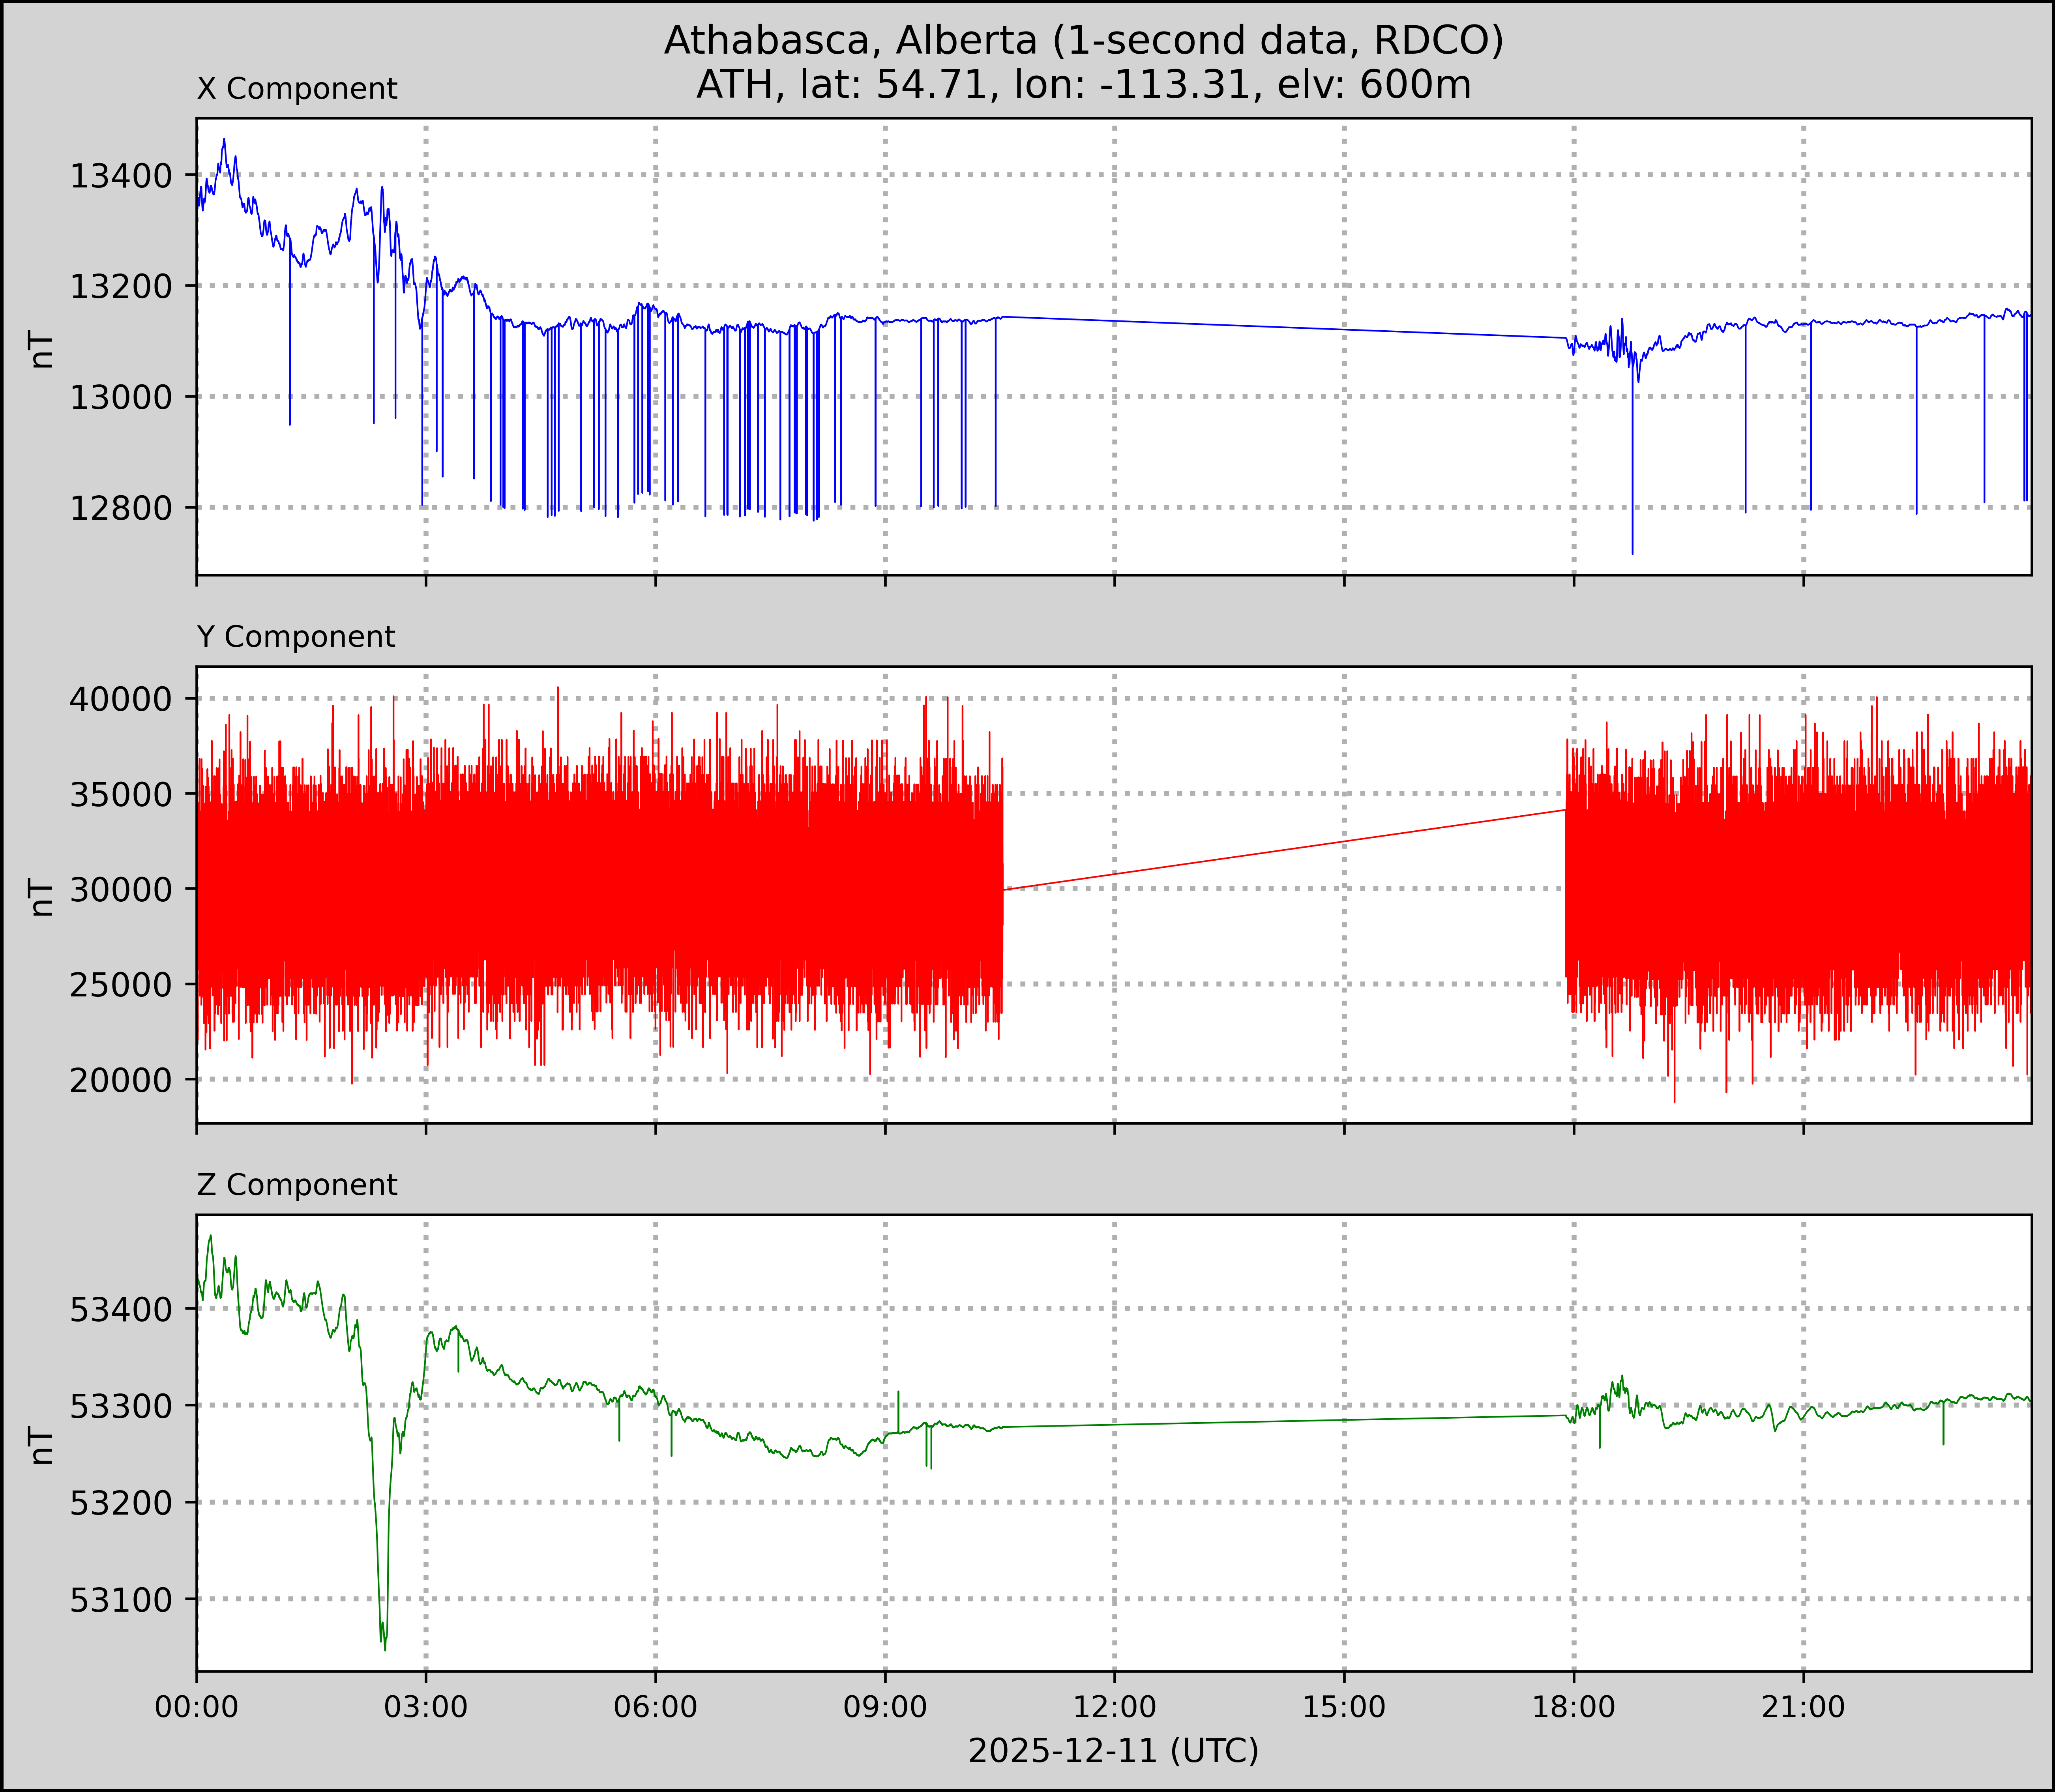Click the straight gap line in Y plot

coord(1283,850)
